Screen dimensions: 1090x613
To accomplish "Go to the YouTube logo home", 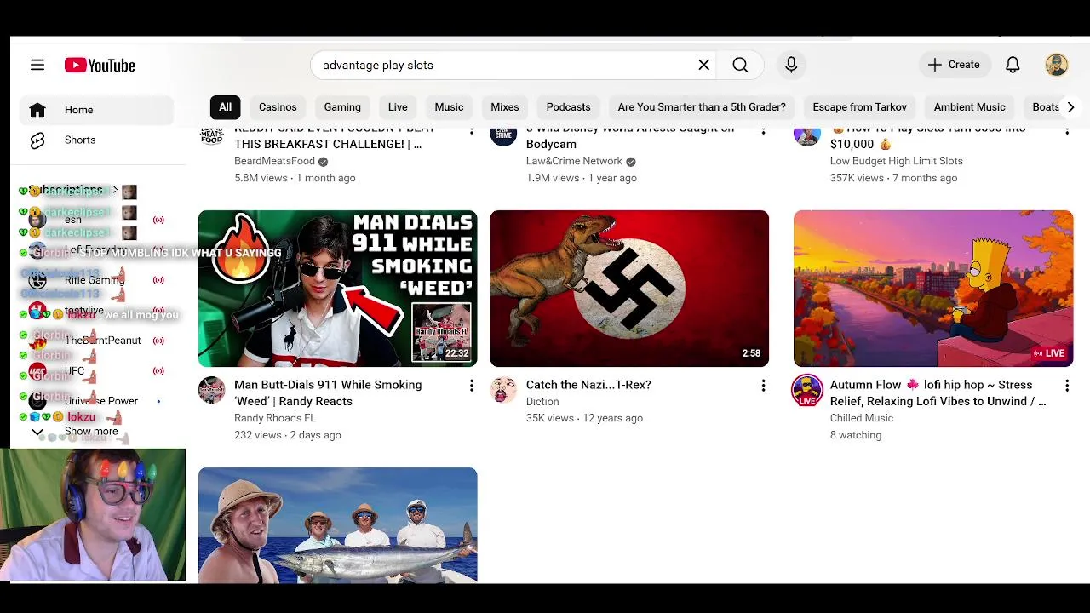I will [100, 66].
